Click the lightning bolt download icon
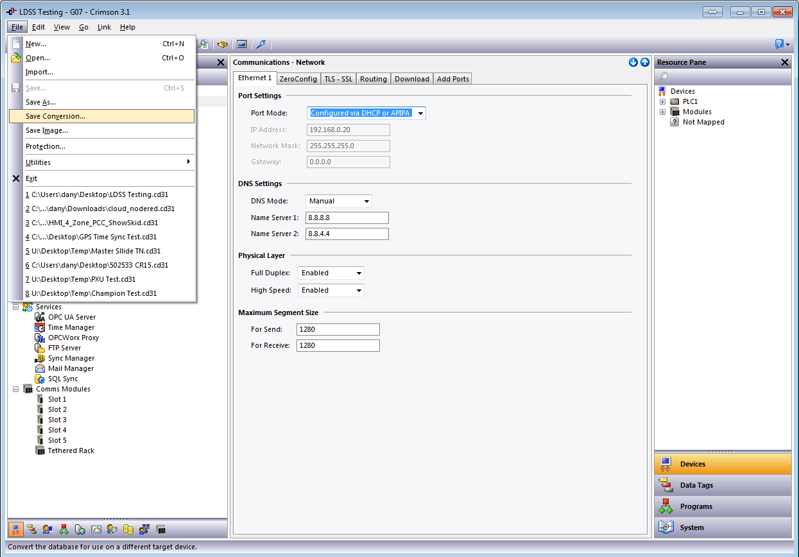Image resolution: width=799 pixels, height=557 pixels. click(x=261, y=44)
